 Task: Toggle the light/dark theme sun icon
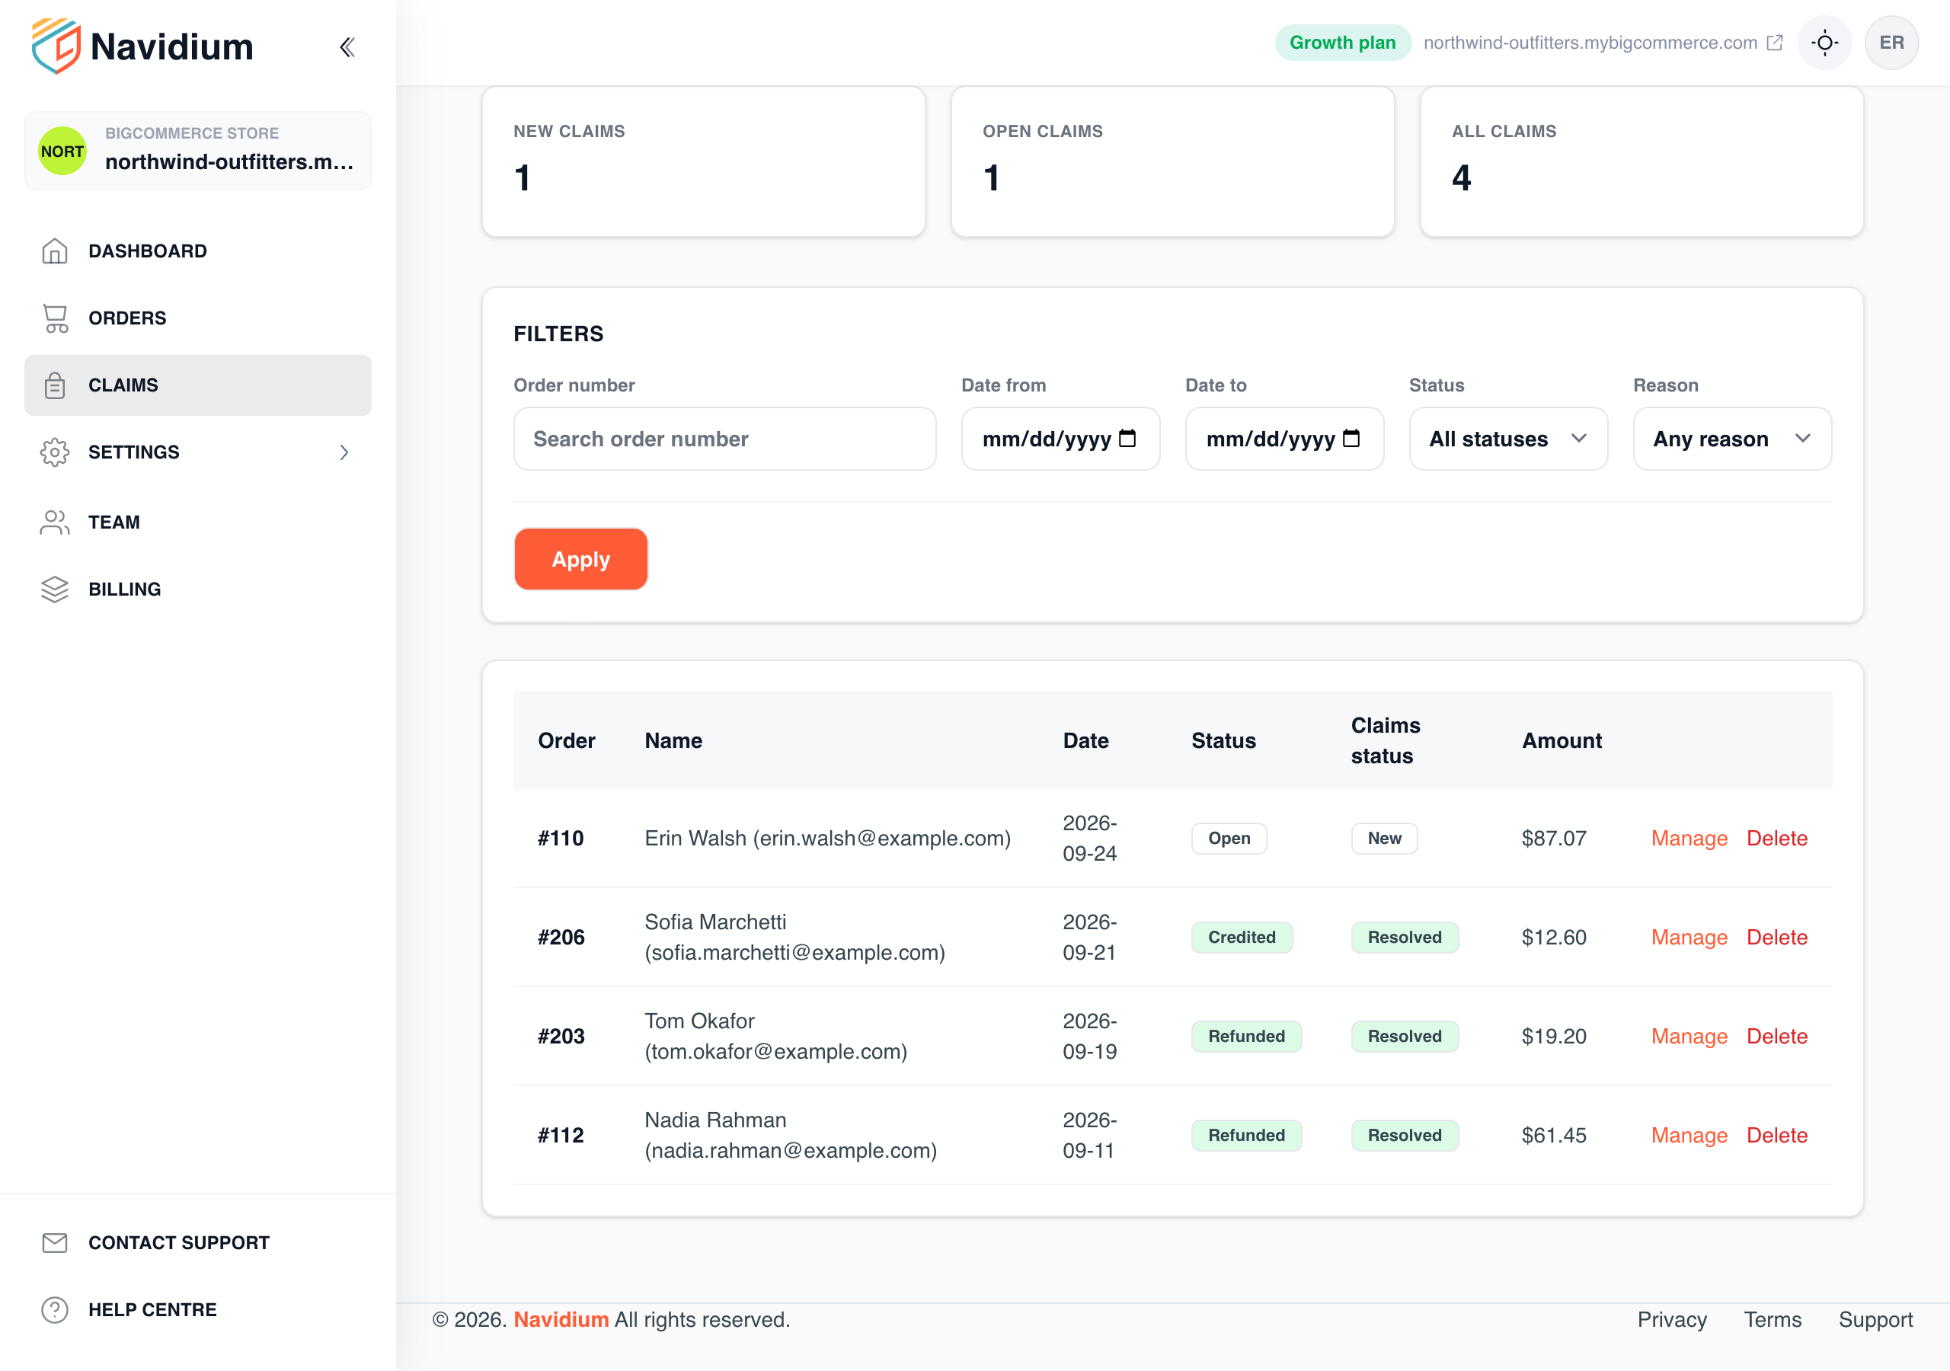(1824, 43)
